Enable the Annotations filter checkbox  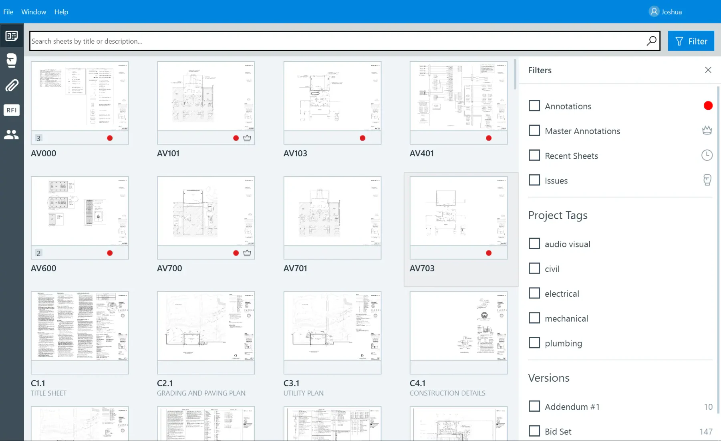point(534,106)
